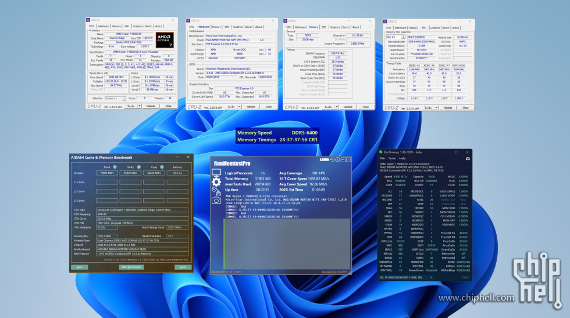Viewport: 570px width, 318px height.
Task: Select Memory tab in CPU-Z CPU window
Action: click(x=116, y=26)
